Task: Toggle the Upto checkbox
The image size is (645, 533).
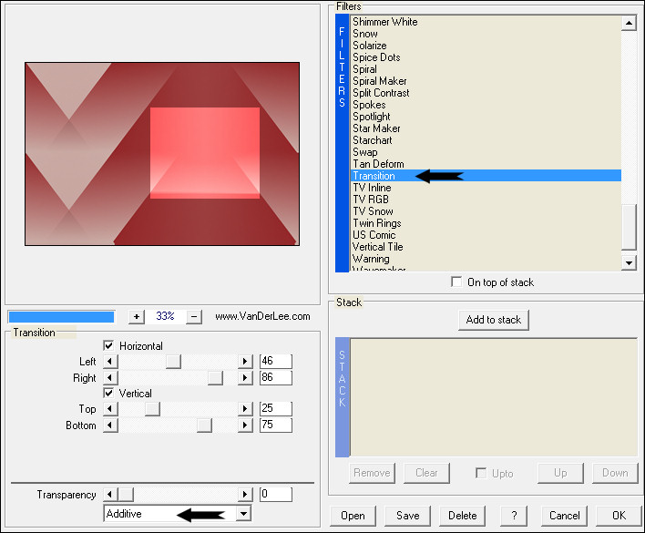Action: 481,473
